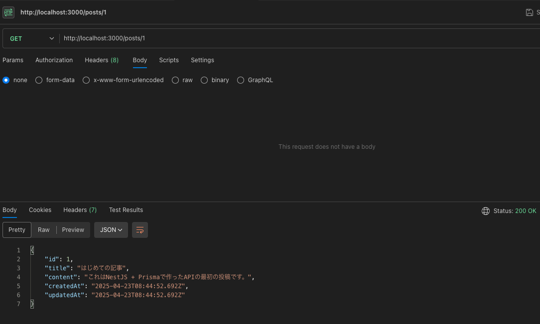Open the Authorization tab
Viewport: 540px width, 324px height.
[54, 60]
